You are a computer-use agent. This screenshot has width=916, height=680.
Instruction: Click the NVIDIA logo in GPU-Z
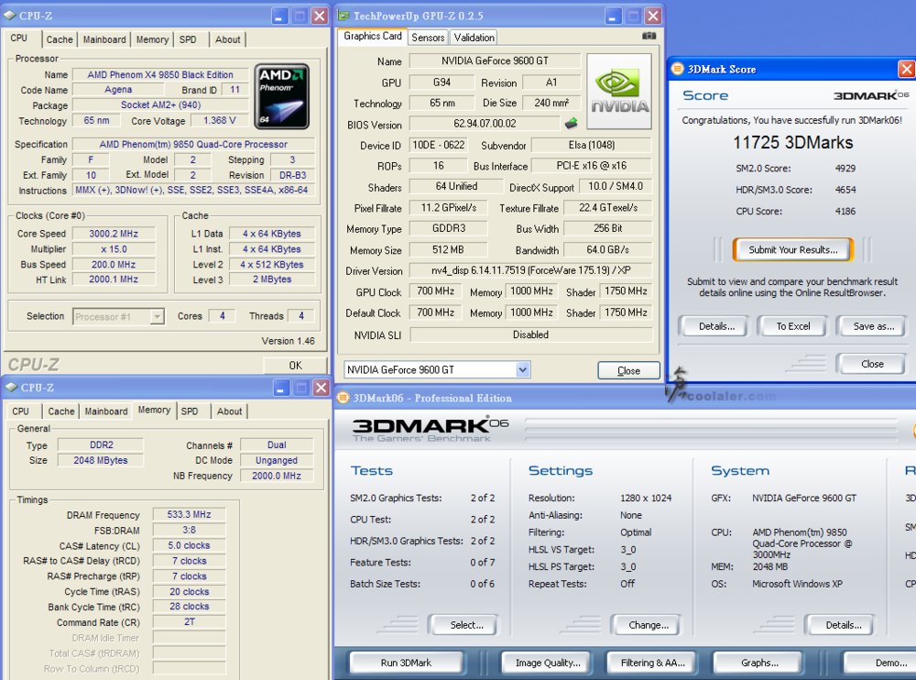[x=618, y=92]
